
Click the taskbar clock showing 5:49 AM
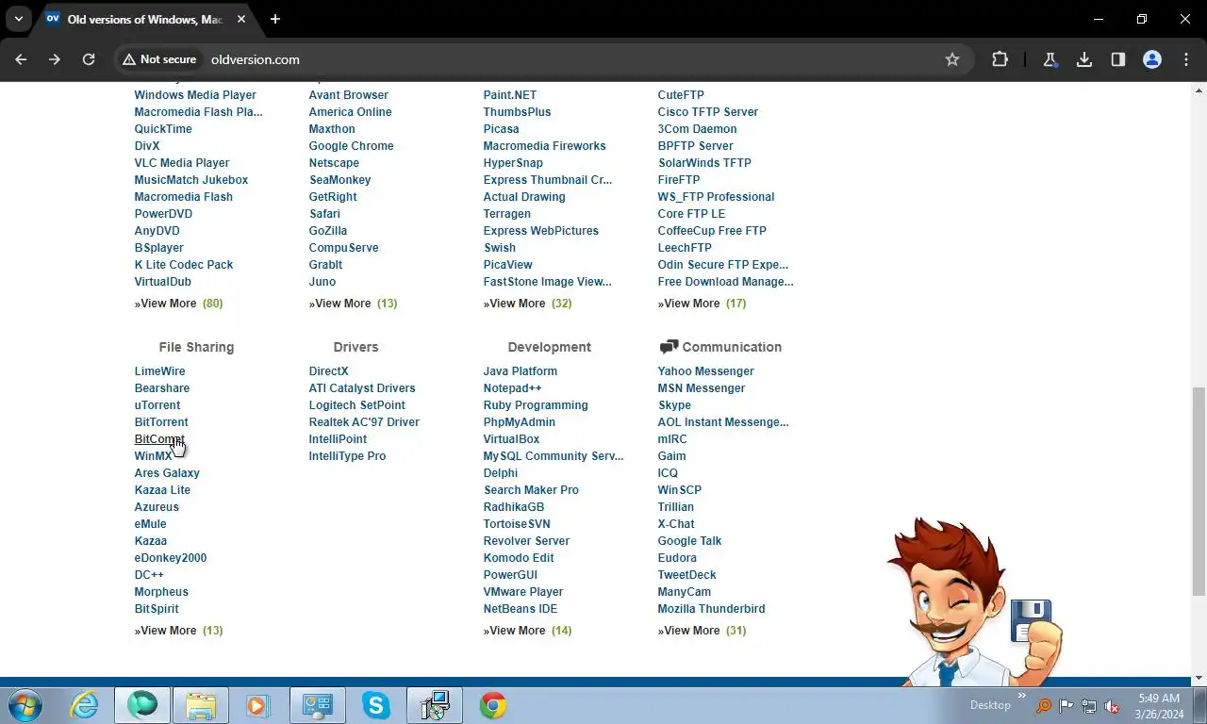[1159, 705]
